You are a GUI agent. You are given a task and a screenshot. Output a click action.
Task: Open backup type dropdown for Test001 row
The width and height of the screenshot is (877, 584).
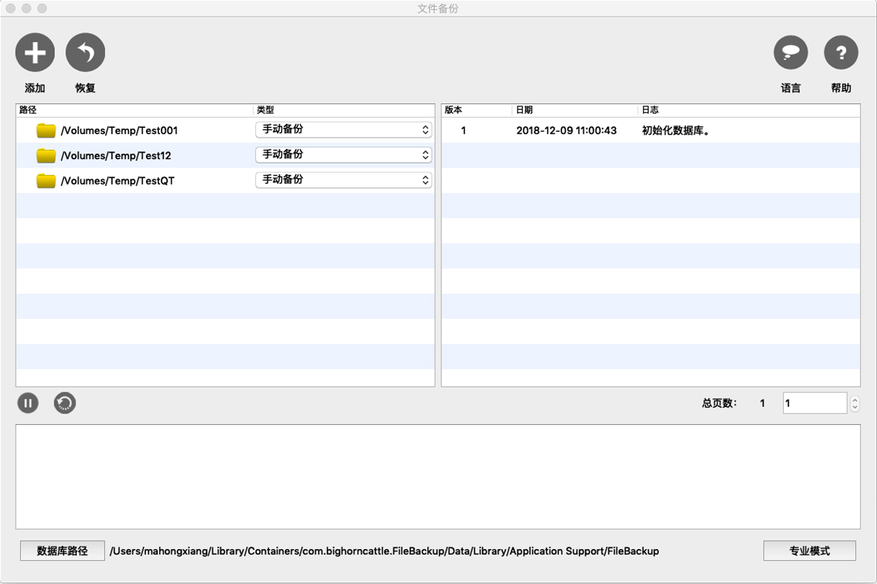pyautogui.click(x=343, y=129)
